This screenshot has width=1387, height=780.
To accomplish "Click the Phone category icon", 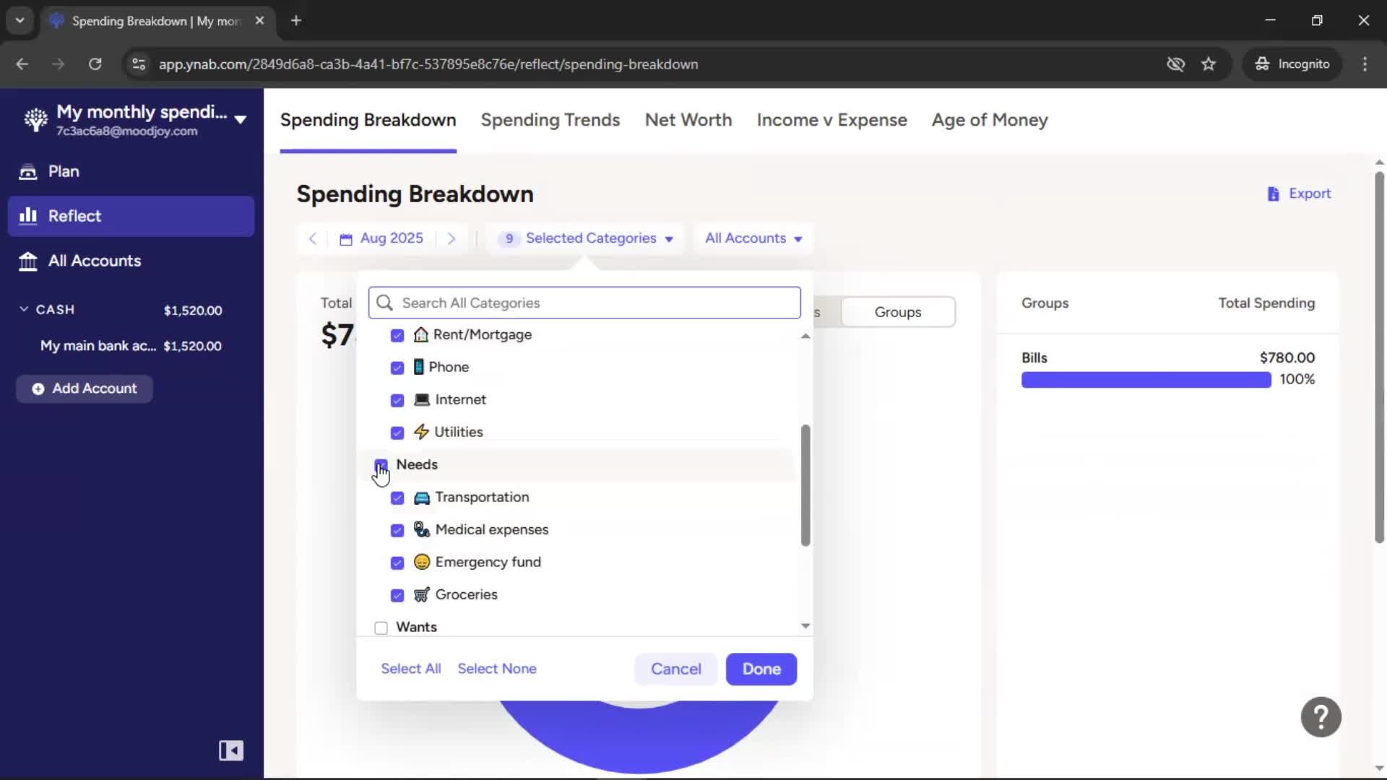I will click(x=419, y=367).
